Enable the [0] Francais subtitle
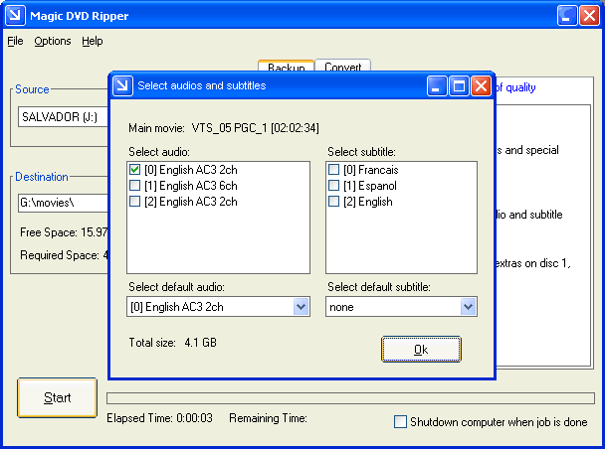605x449 pixels. [333, 170]
